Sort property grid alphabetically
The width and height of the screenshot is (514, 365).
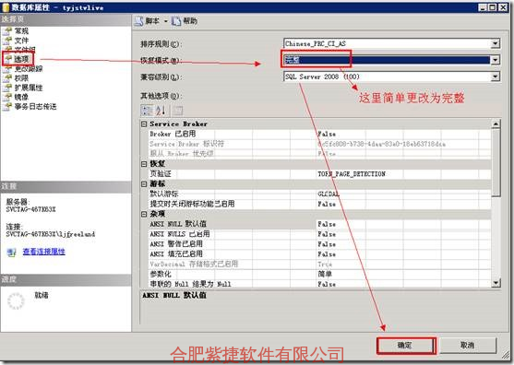click(x=161, y=111)
